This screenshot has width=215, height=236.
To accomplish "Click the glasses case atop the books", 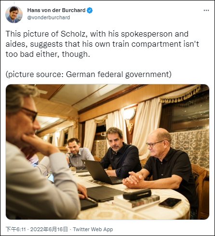I will pos(137,194).
